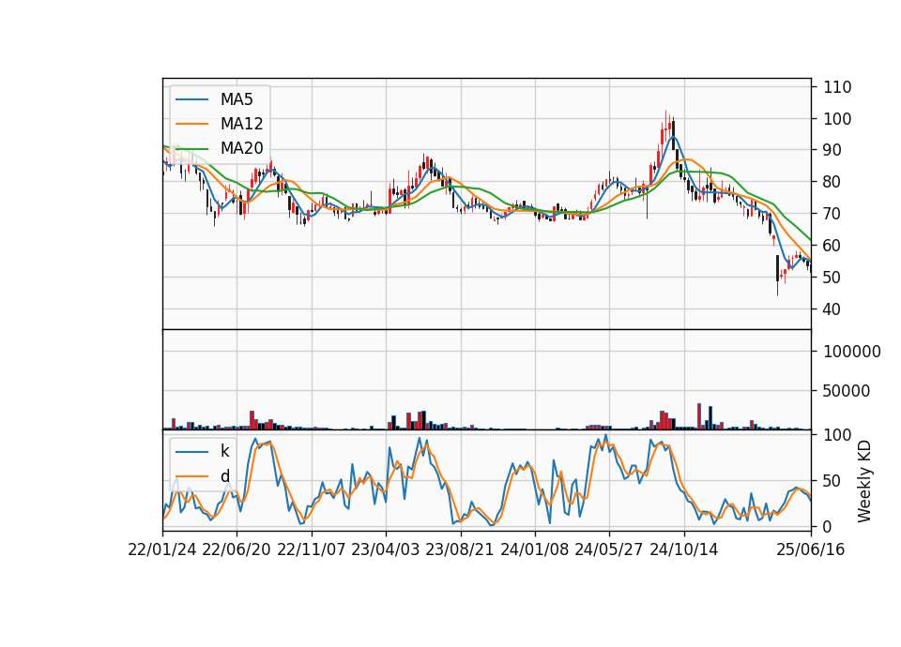
Task: Click the MA12 legend label
Action: tap(241, 124)
